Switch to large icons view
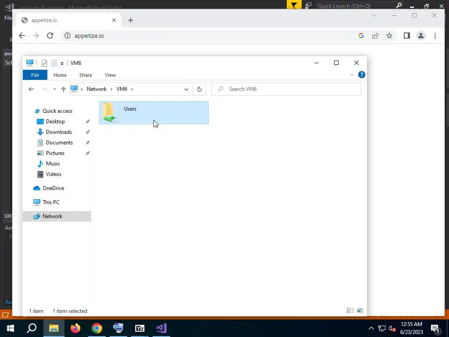The width and height of the screenshot is (449, 337). click(x=360, y=311)
